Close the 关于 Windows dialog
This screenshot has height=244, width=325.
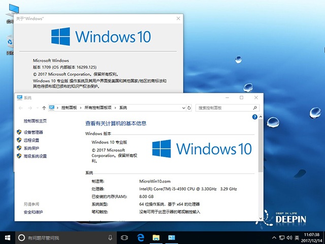click(178, 18)
